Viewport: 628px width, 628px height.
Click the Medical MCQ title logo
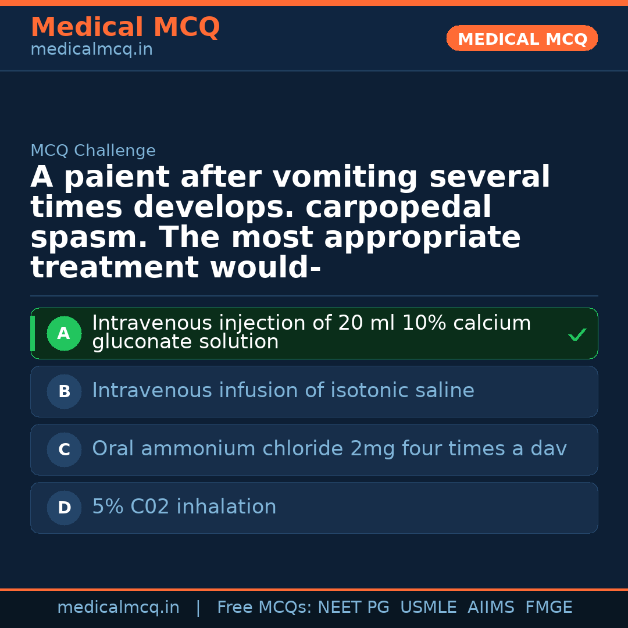pyautogui.click(x=125, y=27)
